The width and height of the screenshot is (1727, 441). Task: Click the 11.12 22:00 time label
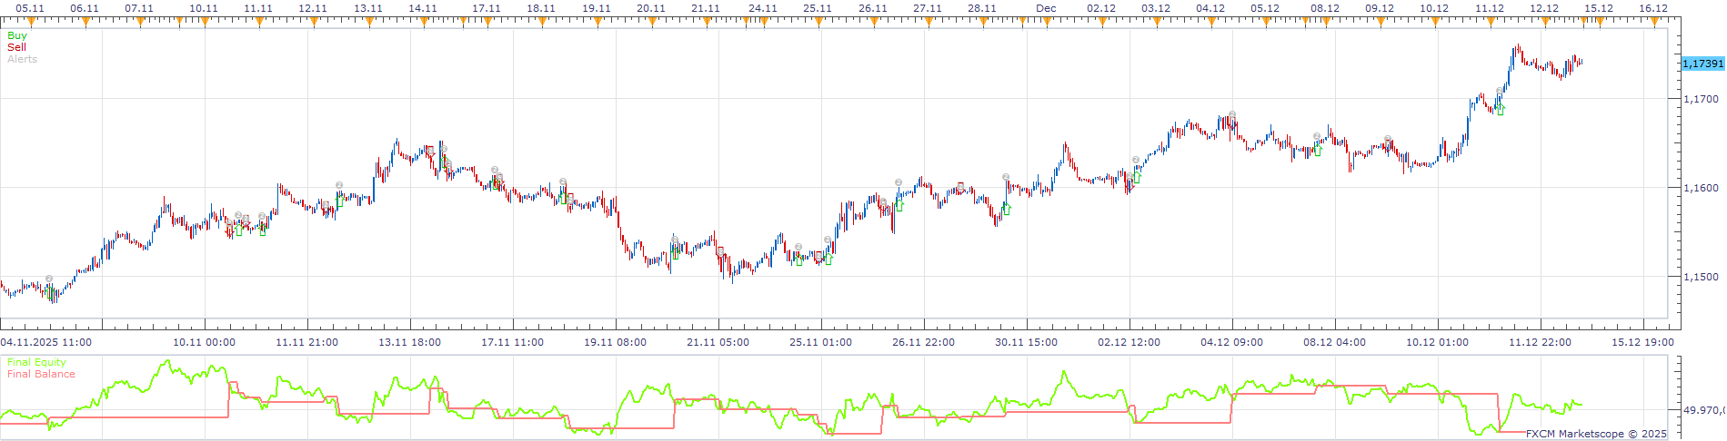[1541, 342]
